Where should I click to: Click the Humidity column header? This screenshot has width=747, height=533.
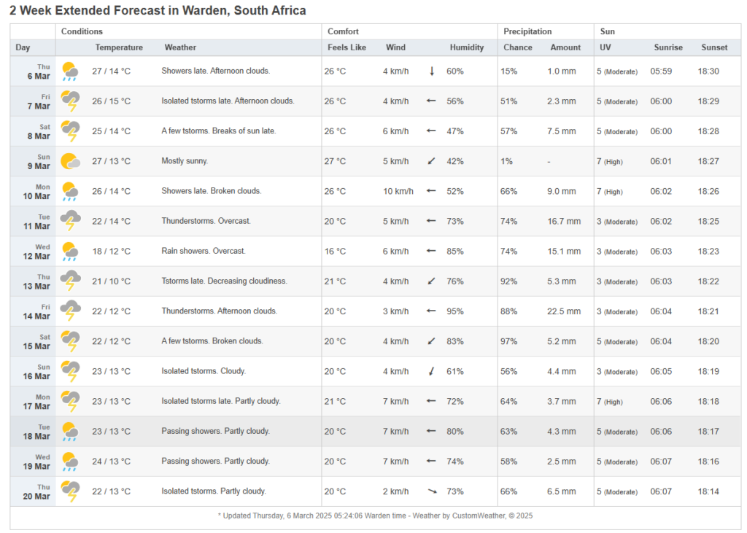tap(466, 47)
